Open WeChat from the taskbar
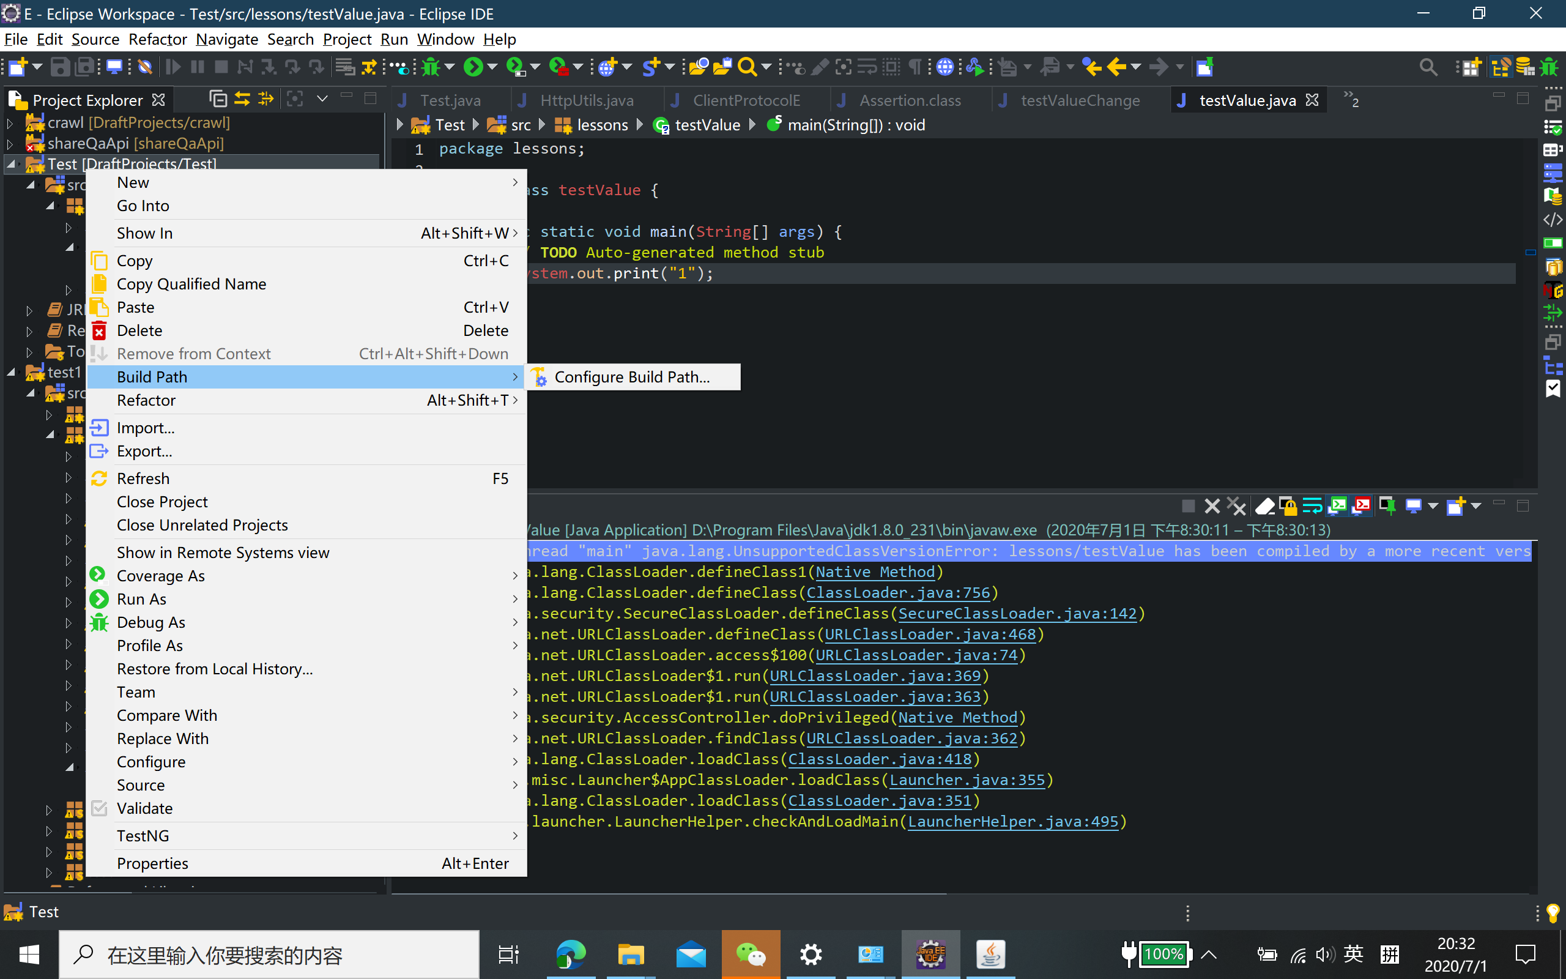Image resolution: width=1566 pixels, height=979 pixels. [751, 955]
